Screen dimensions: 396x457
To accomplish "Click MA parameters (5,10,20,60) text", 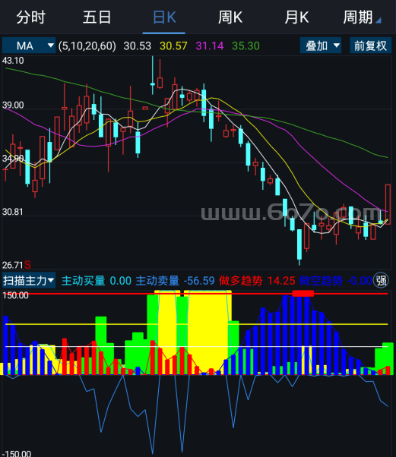I will [87, 46].
